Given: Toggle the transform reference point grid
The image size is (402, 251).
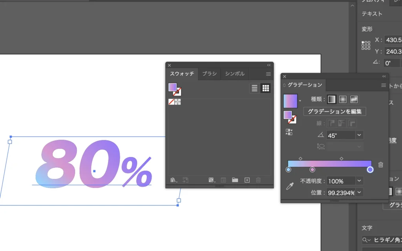Looking at the screenshot, I should pyautogui.click(x=366, y=45).
